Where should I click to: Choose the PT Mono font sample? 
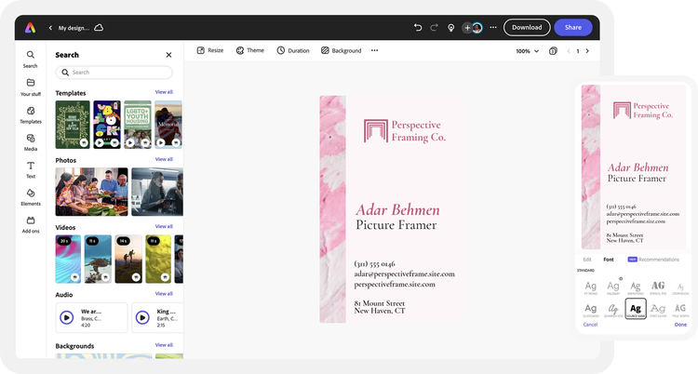591,287
